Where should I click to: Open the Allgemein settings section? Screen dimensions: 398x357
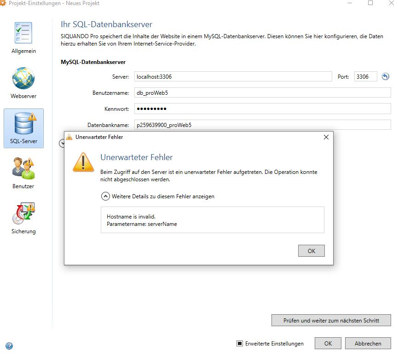(x=23, y=38)
